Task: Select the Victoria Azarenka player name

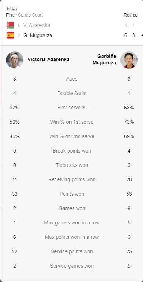Action: pos(49,60)
